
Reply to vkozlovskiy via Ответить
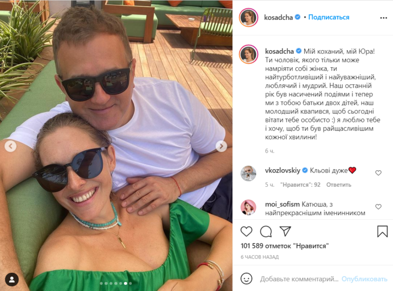(338, 185)
